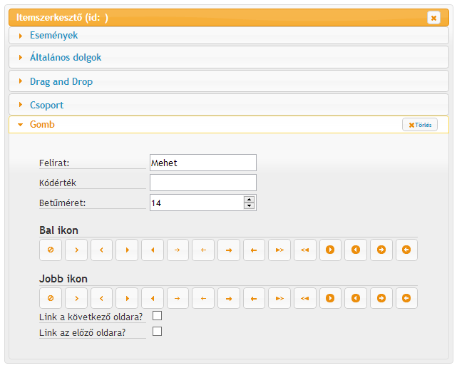Pick the solid right triangle in Bal ikon
The width and height of the screenshot is (457, 368).
tap(127, 250)
